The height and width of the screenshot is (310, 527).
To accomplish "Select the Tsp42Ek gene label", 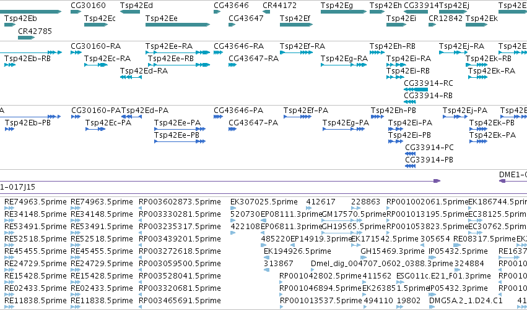I will tap(482, 19).
